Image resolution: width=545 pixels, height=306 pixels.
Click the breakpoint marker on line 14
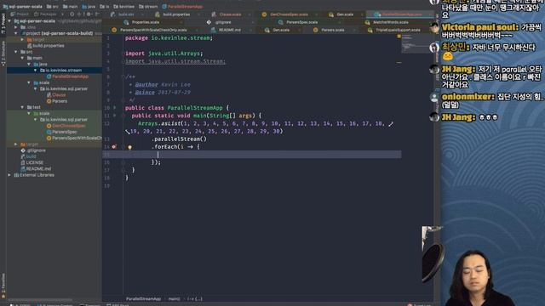pyautogui.click(x=114, y=147)
